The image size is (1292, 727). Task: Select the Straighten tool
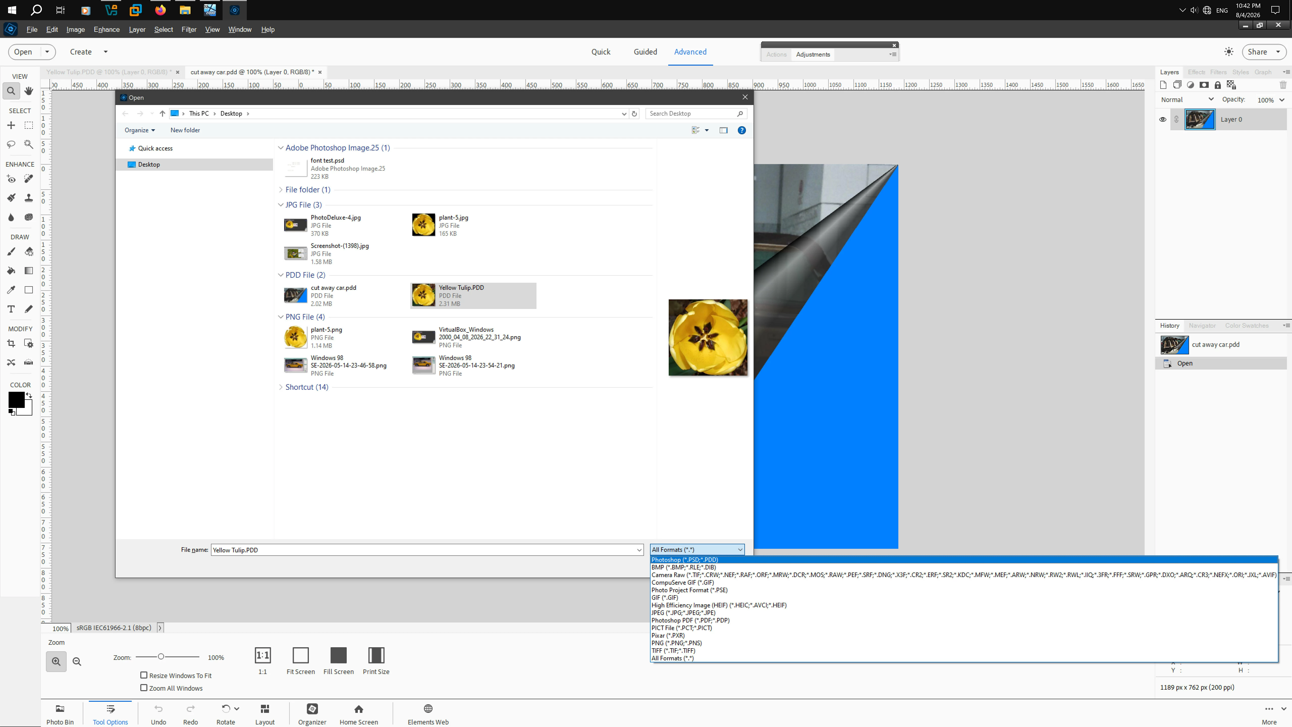click(x=29, y=363)
